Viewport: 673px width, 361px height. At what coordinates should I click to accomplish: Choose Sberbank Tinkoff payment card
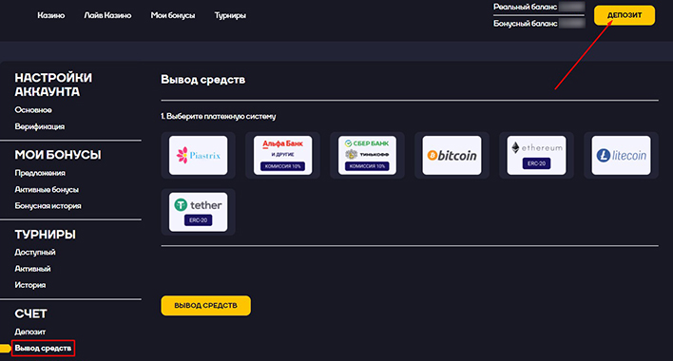click(367, 155)
